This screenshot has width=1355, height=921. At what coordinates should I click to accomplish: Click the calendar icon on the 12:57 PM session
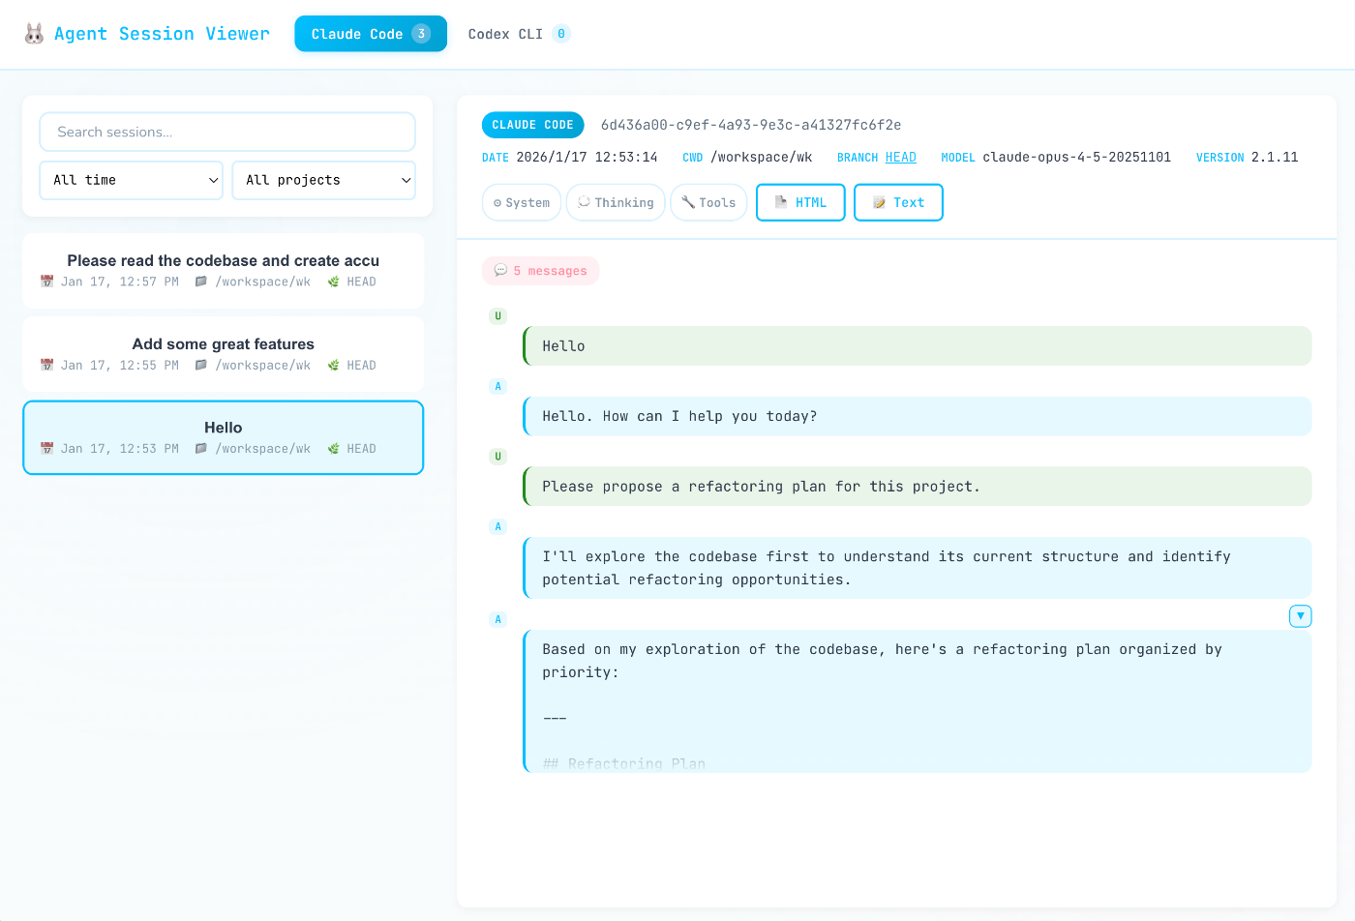coord(46,282)
